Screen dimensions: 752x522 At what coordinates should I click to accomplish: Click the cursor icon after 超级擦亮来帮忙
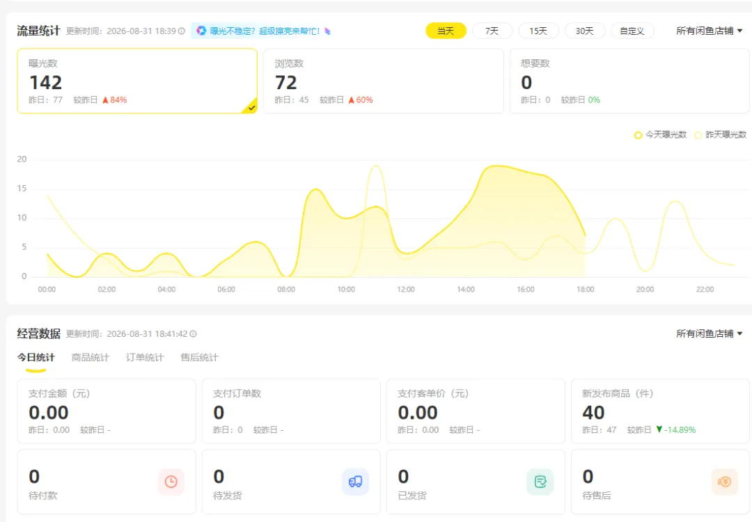[327, 31]
